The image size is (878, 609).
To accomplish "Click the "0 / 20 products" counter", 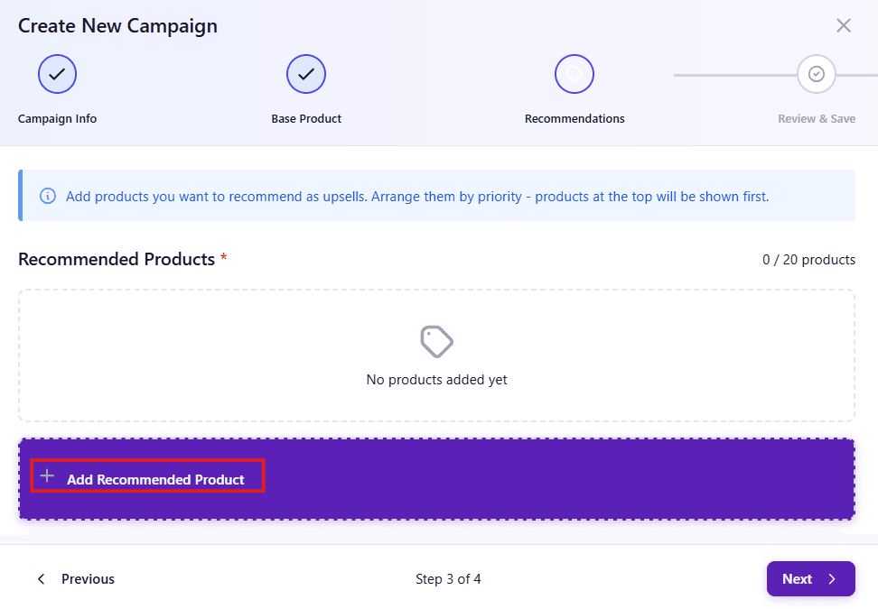I will coord(808,260).
